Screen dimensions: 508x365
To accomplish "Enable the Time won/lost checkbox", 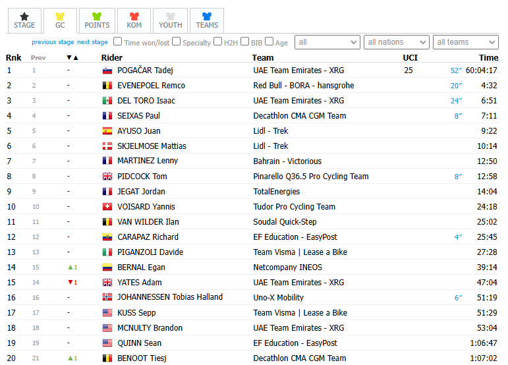I will tap(117, 42).
